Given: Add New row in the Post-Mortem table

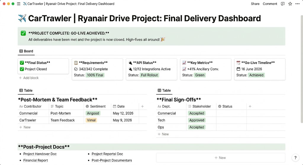Looking at the screenshot, I should coord(25,127).
